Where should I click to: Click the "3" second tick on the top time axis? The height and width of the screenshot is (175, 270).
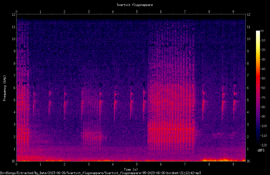(x=89, y=12)
